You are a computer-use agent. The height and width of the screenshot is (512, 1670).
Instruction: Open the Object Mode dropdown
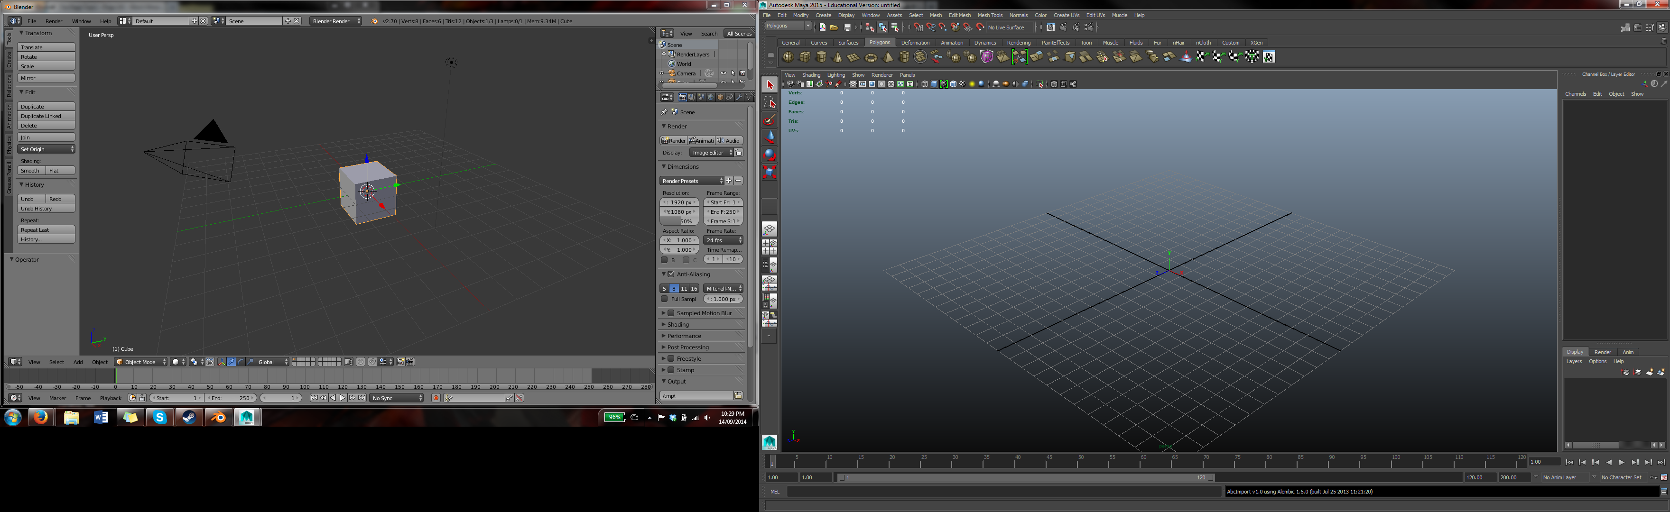coord(141,362)
